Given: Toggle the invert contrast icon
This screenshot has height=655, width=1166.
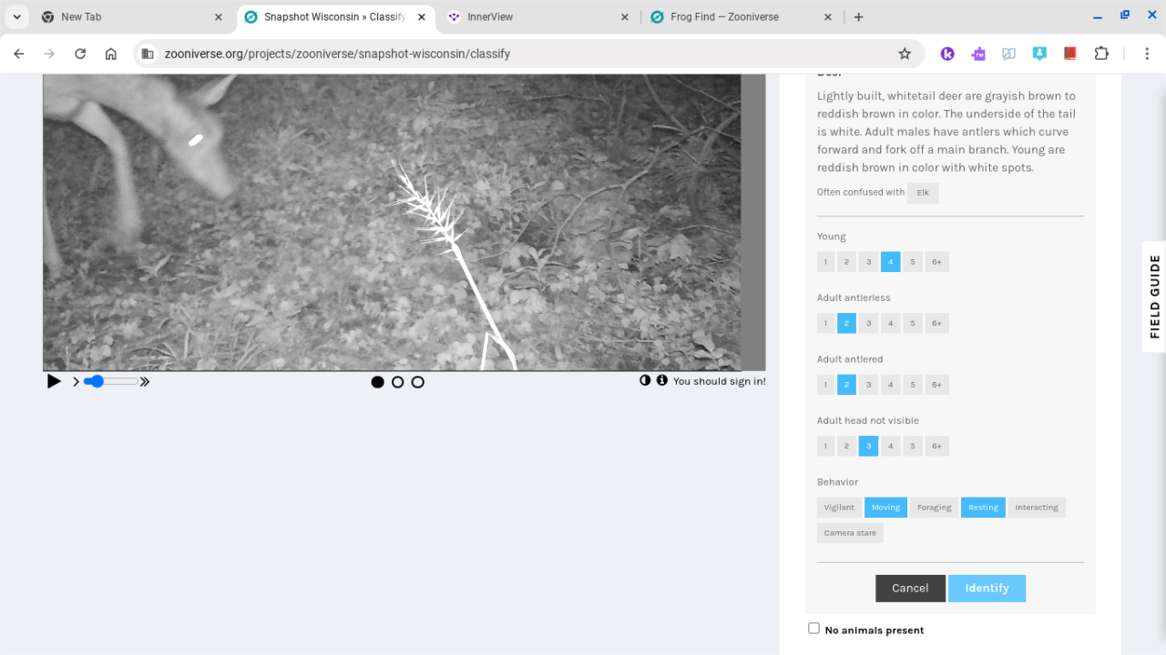Looking at the screenshot, I should click(645, 380).
